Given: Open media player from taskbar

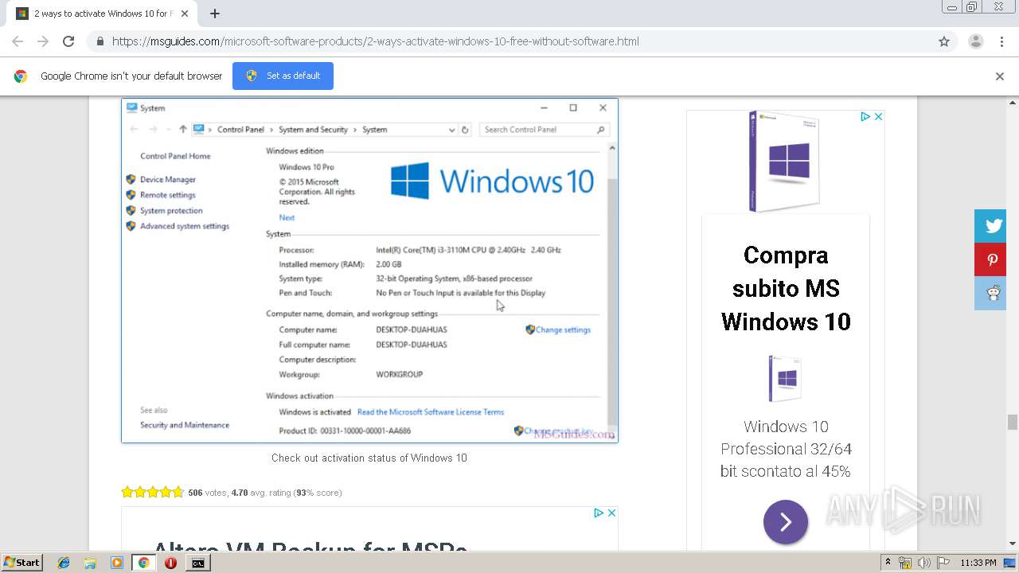Looking at the screenshot, I should tap(117, 563).
